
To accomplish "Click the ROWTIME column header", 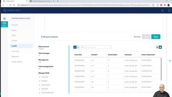I will [78, 55].
